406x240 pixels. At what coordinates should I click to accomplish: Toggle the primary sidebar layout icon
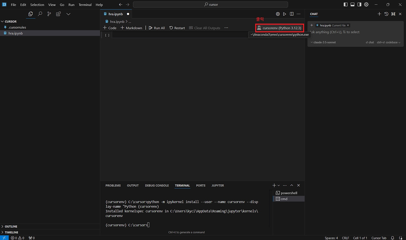345,4
